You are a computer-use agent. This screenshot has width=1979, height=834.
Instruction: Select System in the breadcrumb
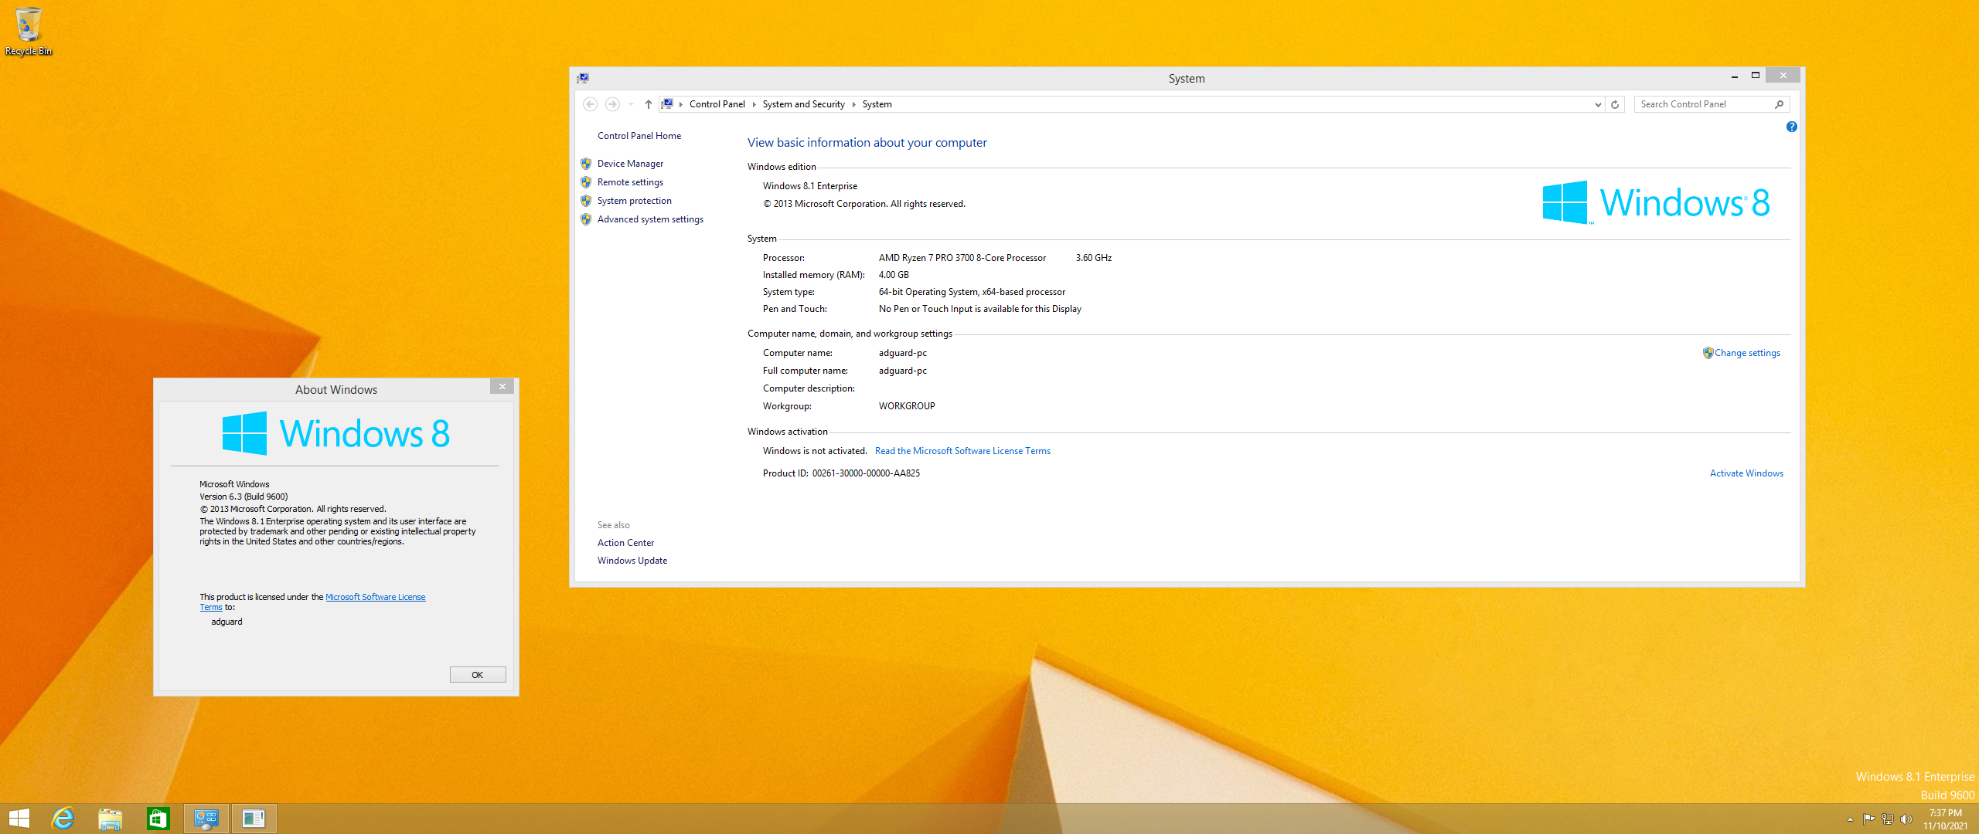[877, 104]
